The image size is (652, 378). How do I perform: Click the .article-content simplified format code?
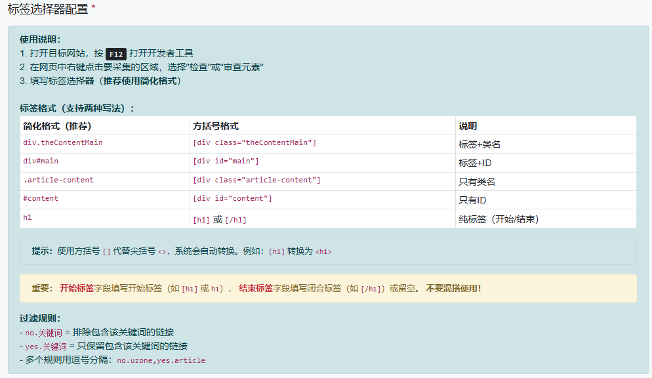[58, 180]
